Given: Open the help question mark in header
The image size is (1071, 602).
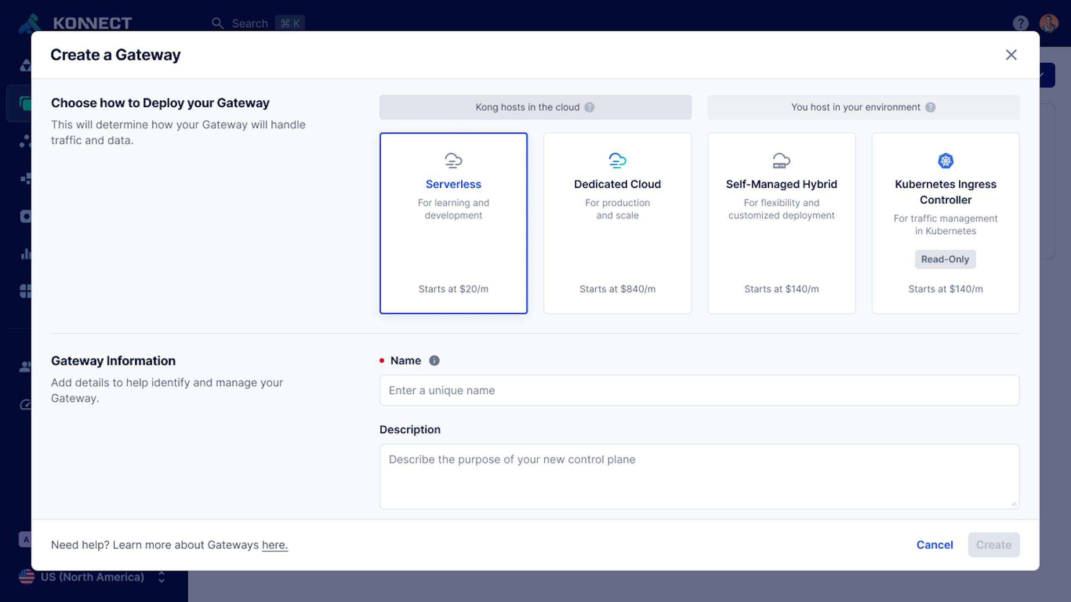Looking at the screenshot, I should coord(1020,23).
